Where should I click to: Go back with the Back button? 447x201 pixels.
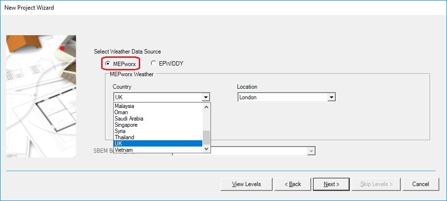coord(293,184)
